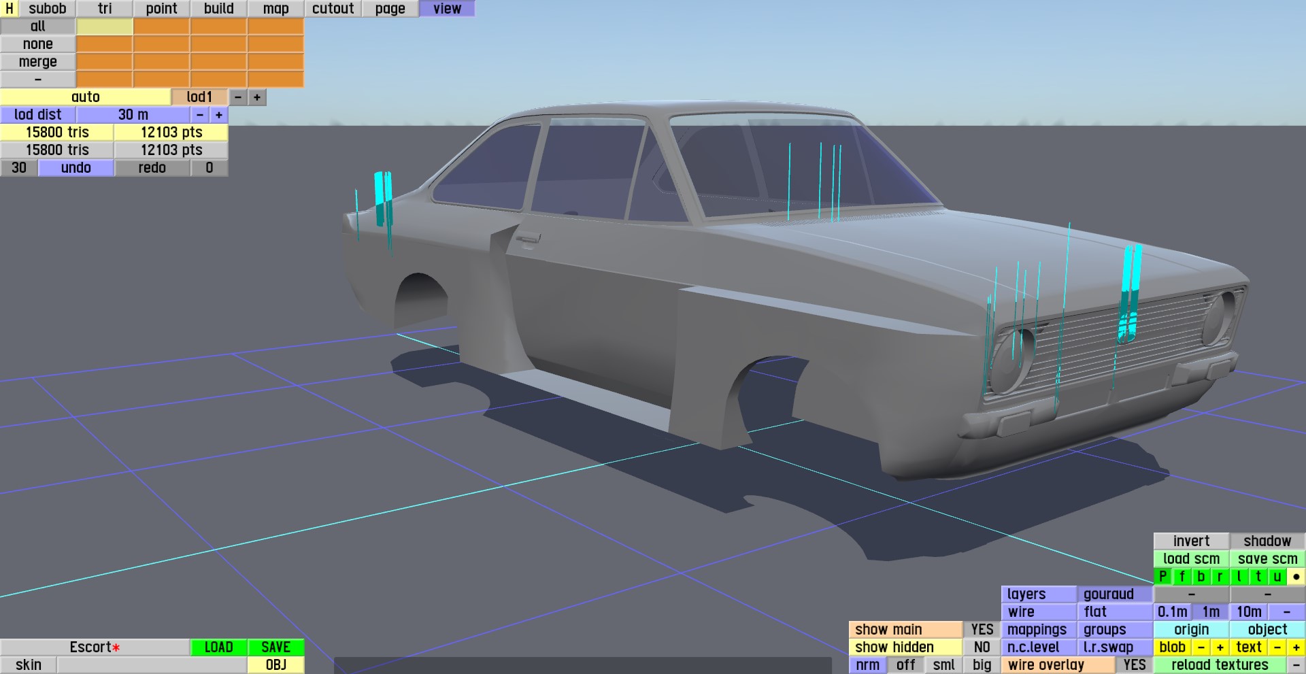Set grid size to 1m
This screenshot has width=1306, height=674.
coord(1211,612)
